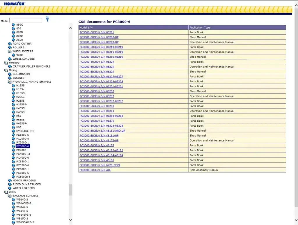Click tree panel scroll down arrow
The height and width of the screenshot is (225, 298).
(x=70, y=220)
